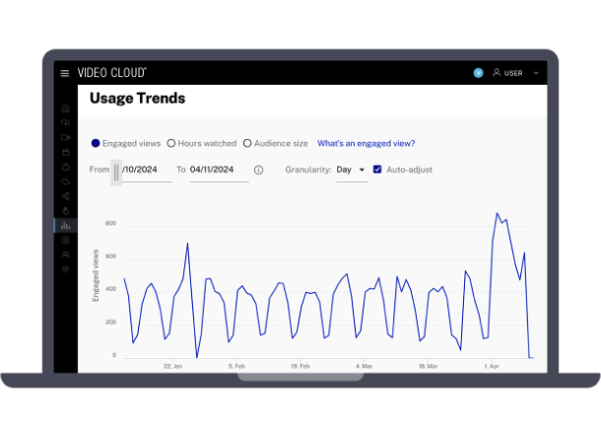The image size is (601, 437).
Task: Open the Media video camera icon
Action: [x=66, y=137]
